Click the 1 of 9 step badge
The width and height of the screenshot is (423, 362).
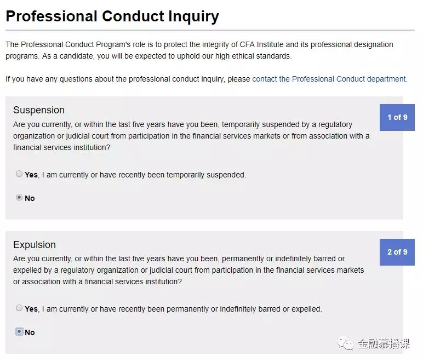(397, 117)
